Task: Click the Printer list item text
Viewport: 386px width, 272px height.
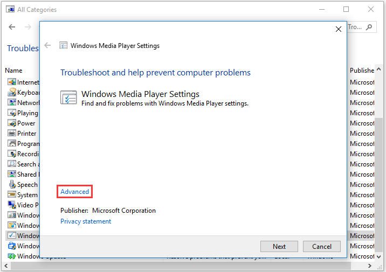Action: click(x=26, y=134)
